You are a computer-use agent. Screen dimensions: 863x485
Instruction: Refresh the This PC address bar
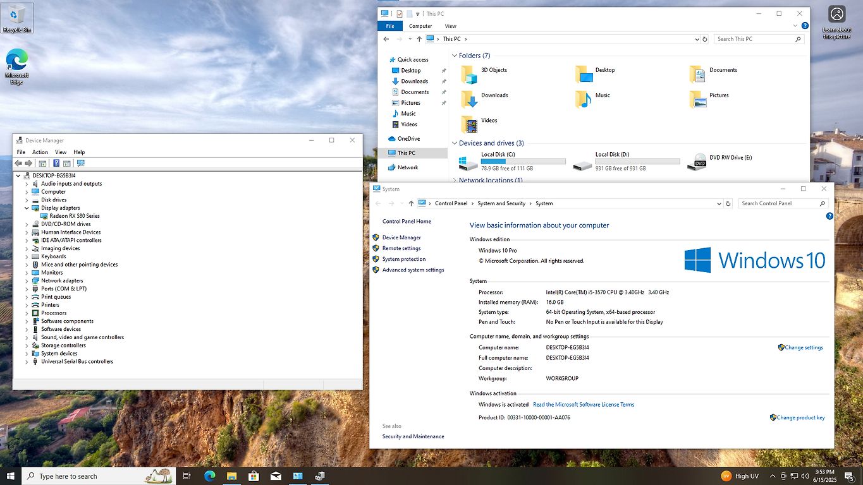[705, 39]
